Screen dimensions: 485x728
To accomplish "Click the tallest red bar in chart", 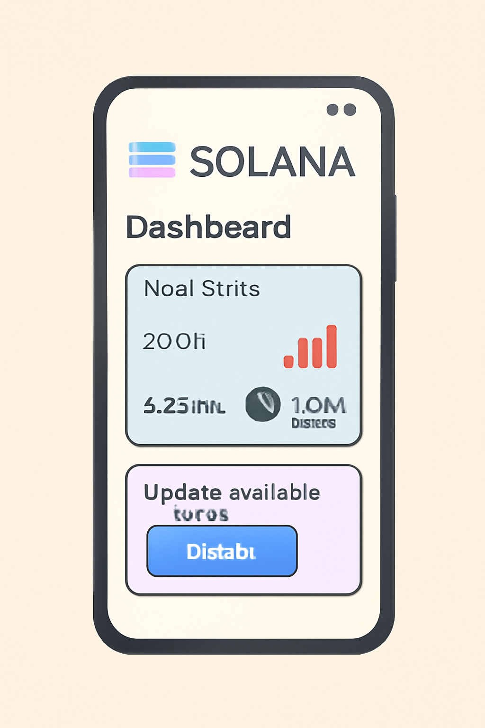I will pos(332,346).
